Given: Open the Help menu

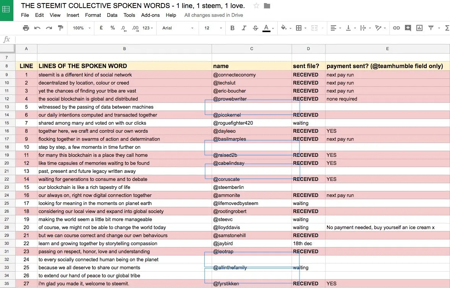Looking at the screenshot, I should click(x=171, y=15).
